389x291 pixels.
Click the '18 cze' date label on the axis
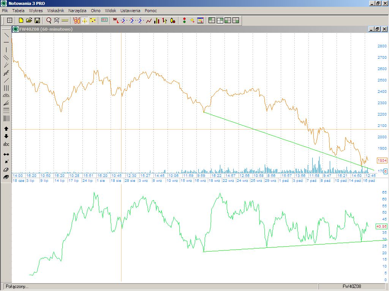18,181
